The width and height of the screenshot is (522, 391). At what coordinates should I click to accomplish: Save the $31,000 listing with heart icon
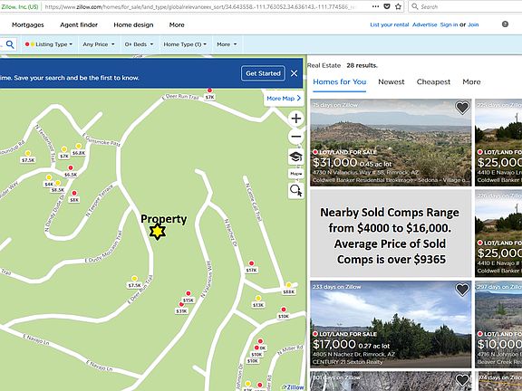pyautogui.click(x=462, y=108)
